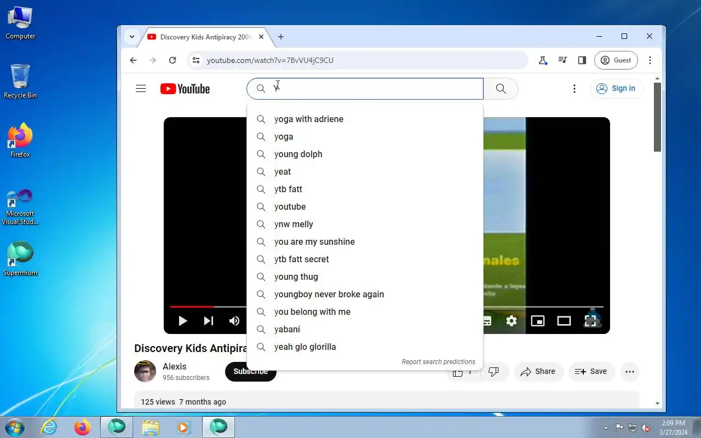Launch Internet Explorer from taskbar
Screen dimensions: 701x438
pyautogui.click(x=49, y=427)
